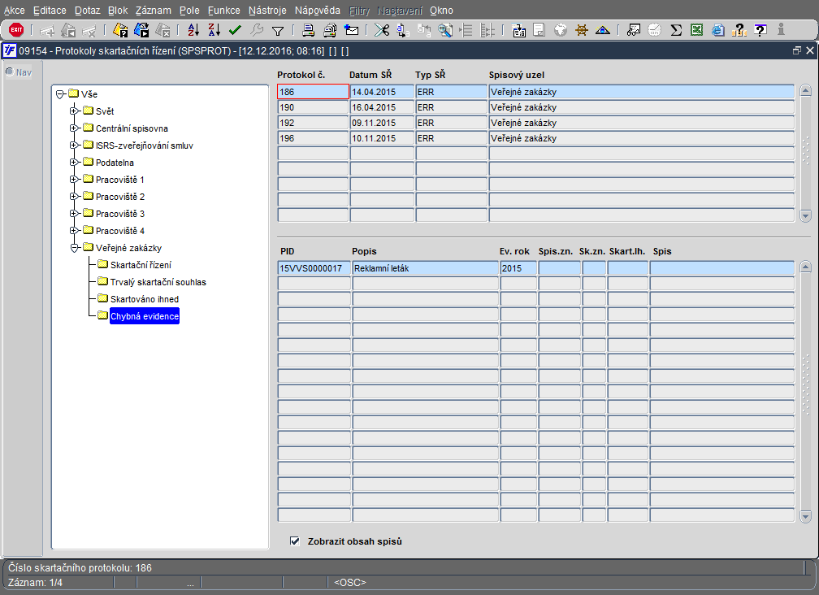Click the wrench tool icon
The image size is (819, 595).
[x=257, y=30]
